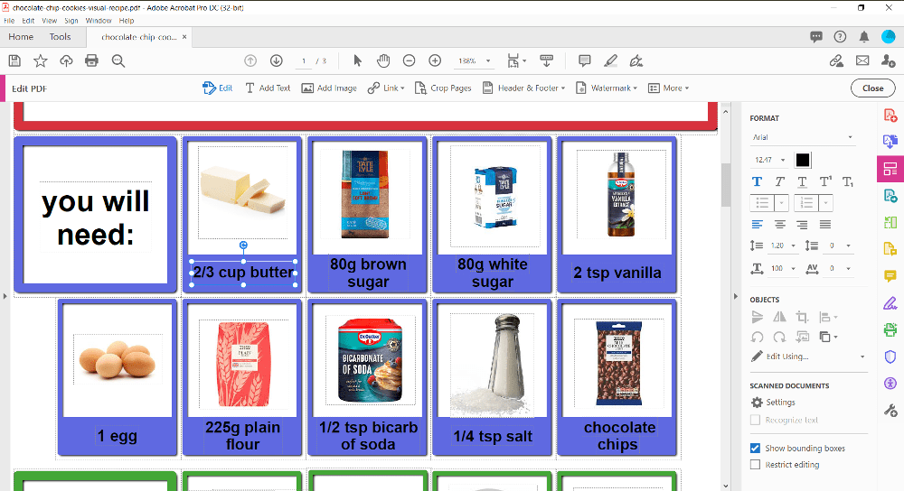
Task: Go to next page arrow
Action: coord(277,60)
